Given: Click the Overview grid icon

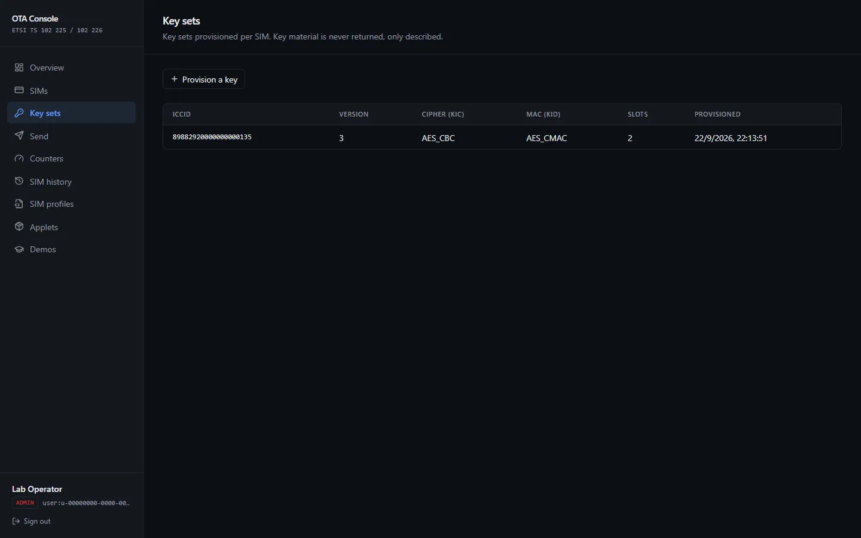Looking at the screenshot, I should 19,68.
